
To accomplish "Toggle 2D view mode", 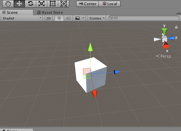I will 48,18.
